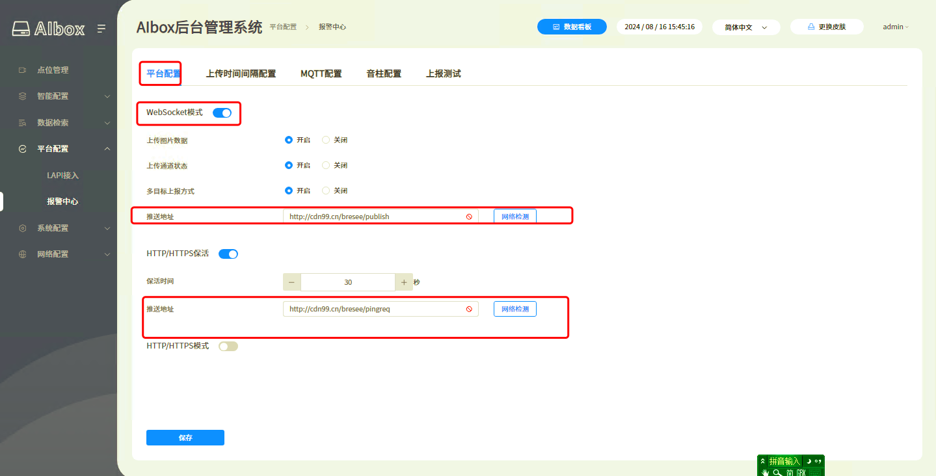Open the admin user dropdown
The height and width of the screenshot is (476, 936).
(x=896, y=27)
